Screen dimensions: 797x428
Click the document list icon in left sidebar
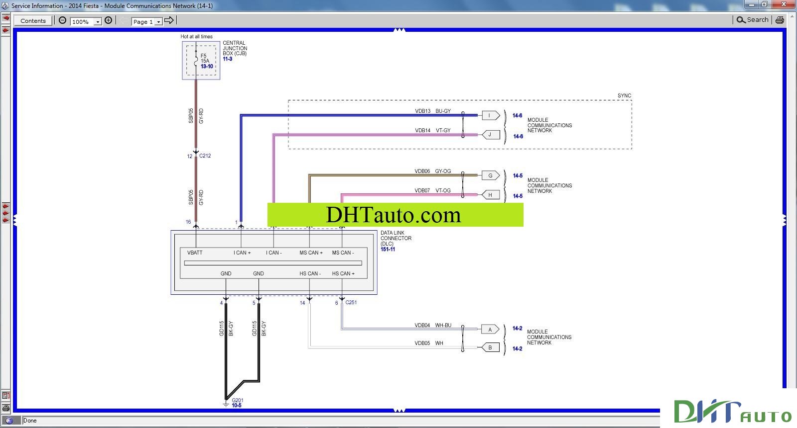coord(6,396)
